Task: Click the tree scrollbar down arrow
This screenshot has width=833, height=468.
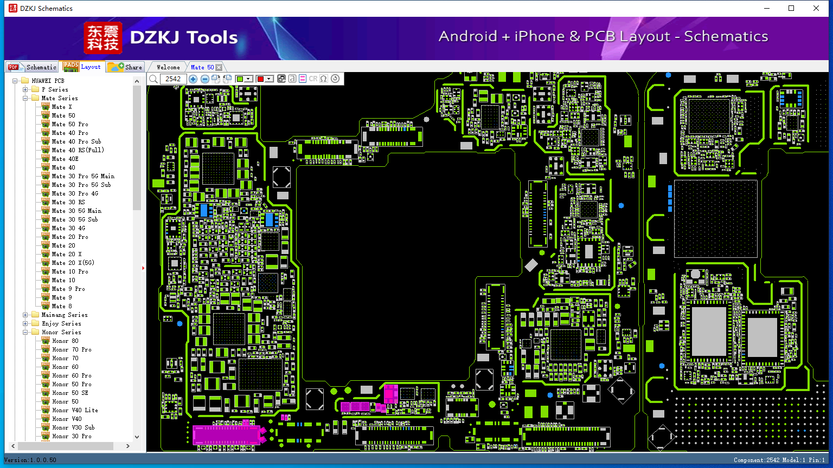Action: point(137,437)
